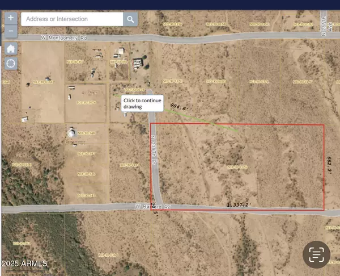Click the W Radford Rd street label

153,207
